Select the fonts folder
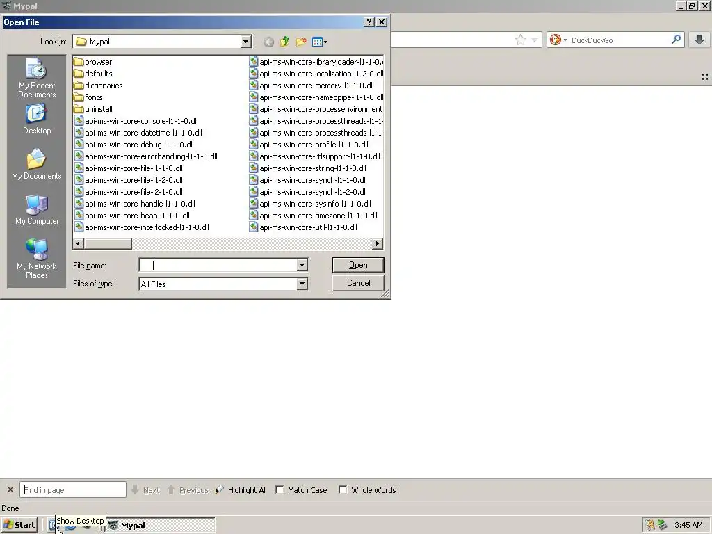The image size is (712, 534). 88,97
